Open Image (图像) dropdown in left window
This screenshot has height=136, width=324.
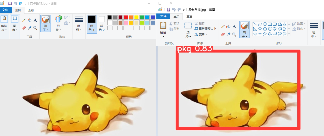15,27
